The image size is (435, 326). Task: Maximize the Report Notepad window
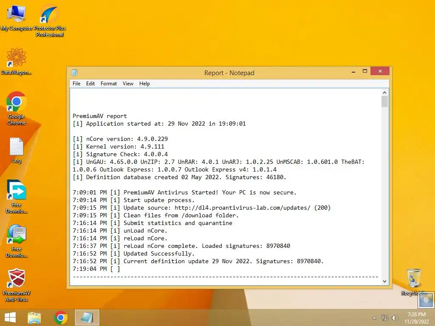pos(365,71)
